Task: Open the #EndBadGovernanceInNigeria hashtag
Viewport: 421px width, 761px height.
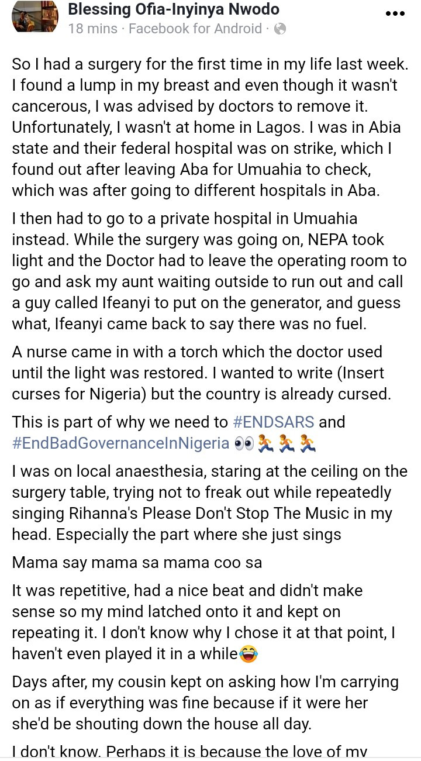Action: [120, 443]
